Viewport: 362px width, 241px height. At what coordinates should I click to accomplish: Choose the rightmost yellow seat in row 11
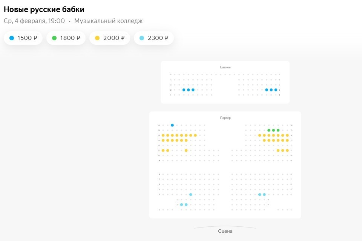pos(287,150)
